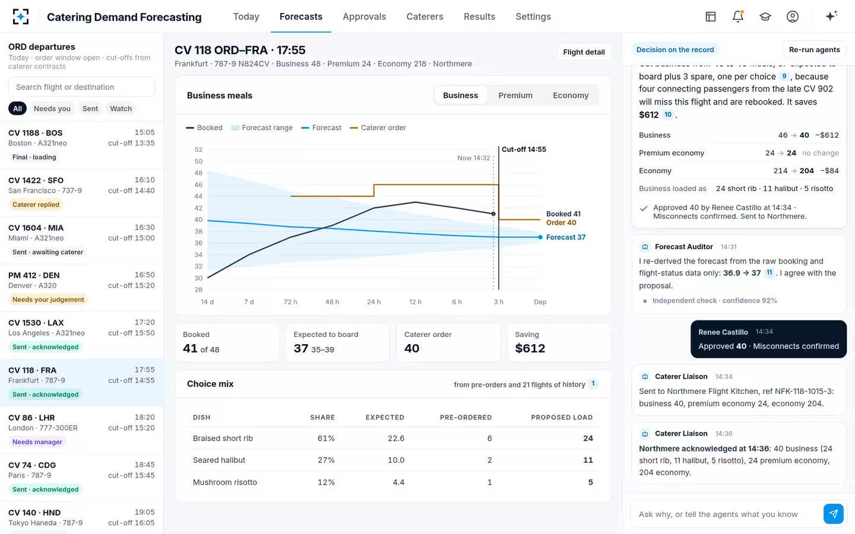This screenshot has height=534, width=855.
Task: Open the Caterers tab
Action: 425,17
